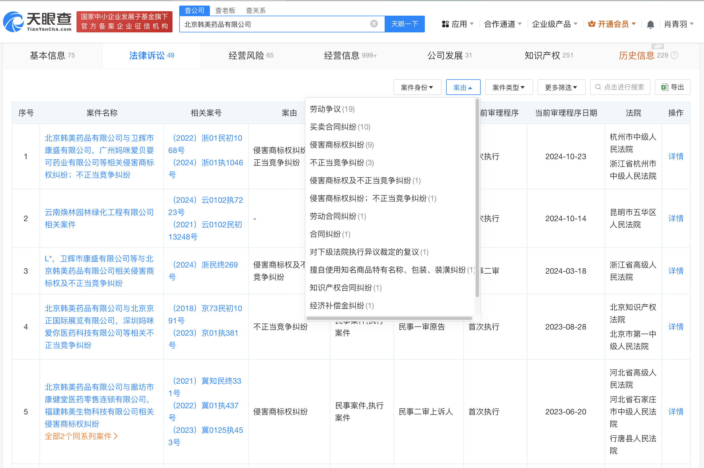Image resolution: width=704 pixels, height=468 pixels.
Task: Open case number (2024)浙民终269号
Action: pyautogui.click(x=203, y=271)
